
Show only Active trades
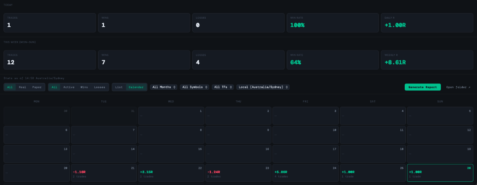tap(69, 87)
